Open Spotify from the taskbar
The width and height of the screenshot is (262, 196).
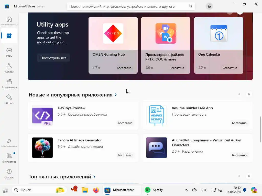[154, 190]
